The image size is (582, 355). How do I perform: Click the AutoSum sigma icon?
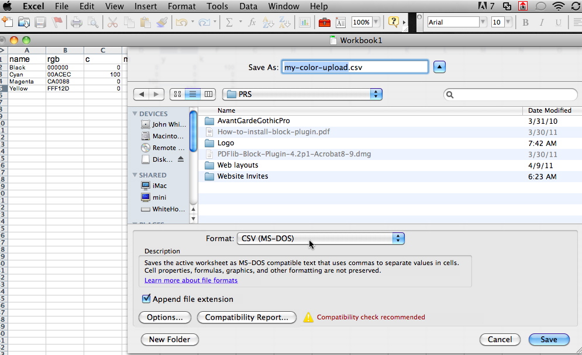coord(229,22)
